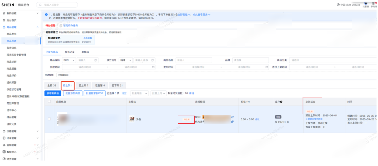Click the 商品名称 input field

[x=194, y=60]
